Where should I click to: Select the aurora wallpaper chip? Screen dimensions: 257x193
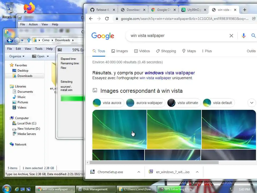point(145,103)
